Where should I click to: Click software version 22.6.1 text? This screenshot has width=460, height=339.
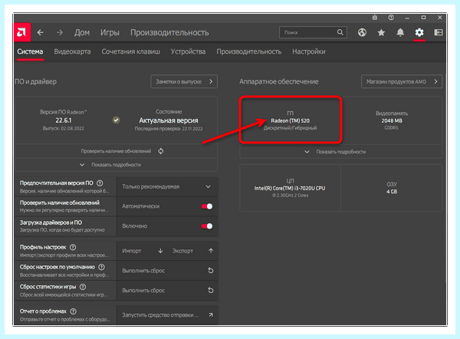point(64,120)
